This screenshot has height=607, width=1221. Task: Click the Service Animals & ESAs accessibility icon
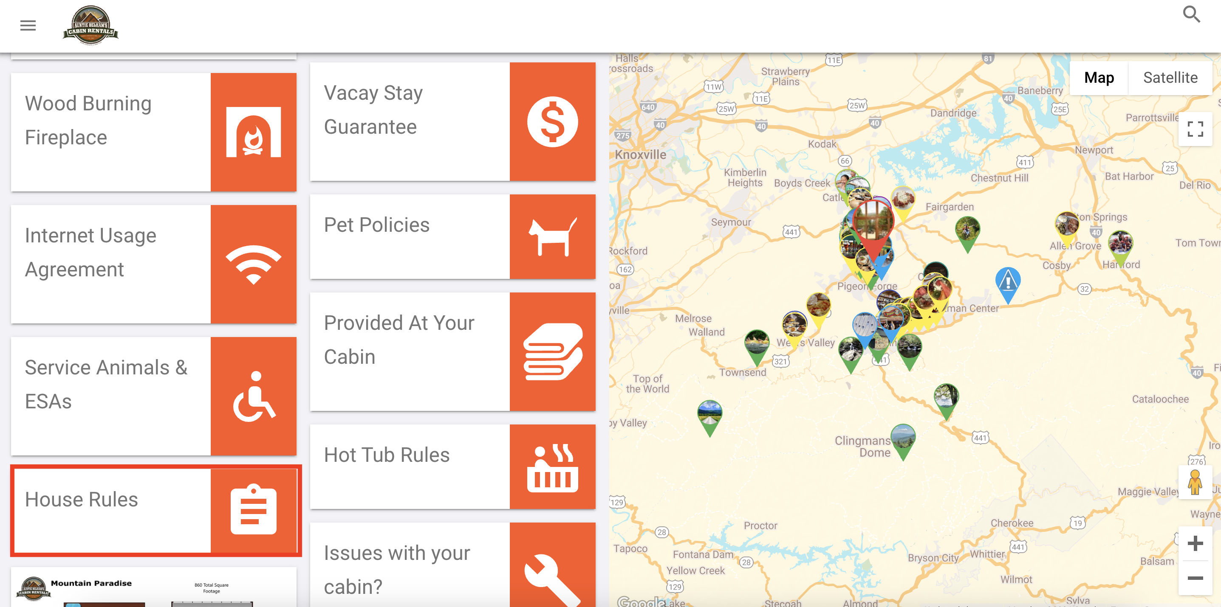click(x=253, y=397)
